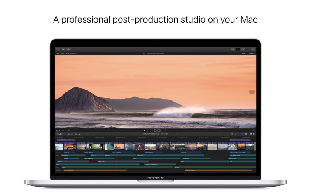
Task: Open the timeline Index
Action: (x=60, y=134)
